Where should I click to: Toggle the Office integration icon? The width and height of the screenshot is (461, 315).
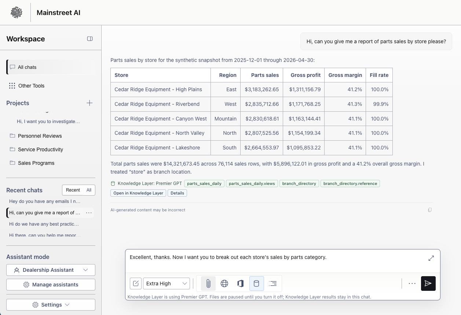[x=241, y=283]
